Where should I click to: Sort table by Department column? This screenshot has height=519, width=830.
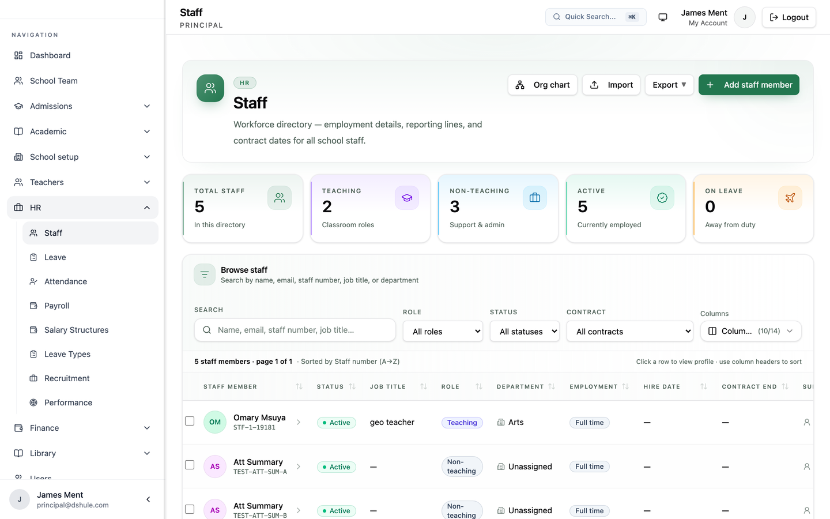(x=526, y=386)
